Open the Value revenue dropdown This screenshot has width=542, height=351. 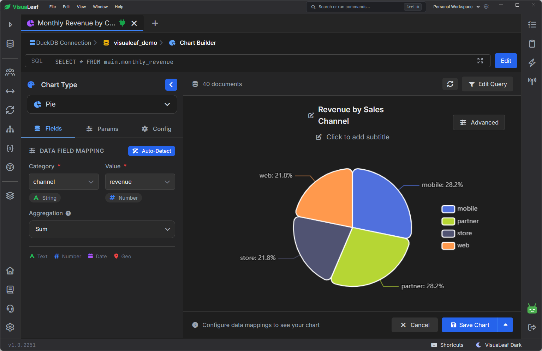(x=140, y=182)
